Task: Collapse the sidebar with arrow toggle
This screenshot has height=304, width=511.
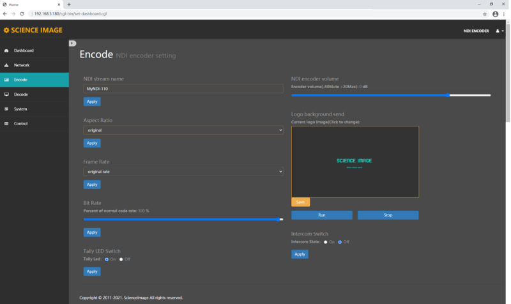Action: point(72,43)
